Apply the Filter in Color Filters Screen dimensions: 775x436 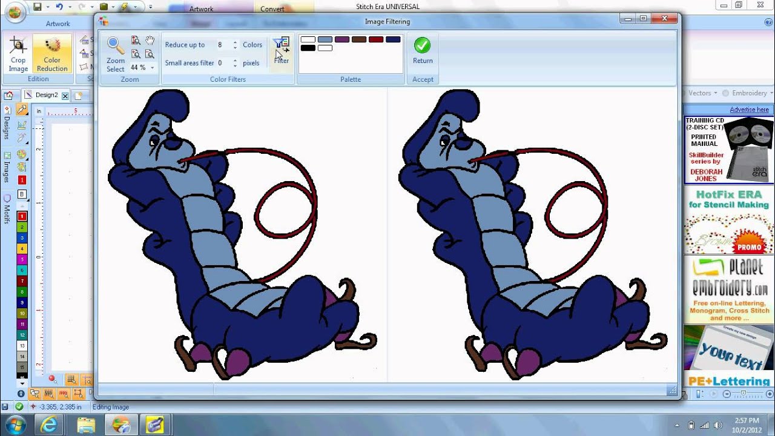[282, 51]
